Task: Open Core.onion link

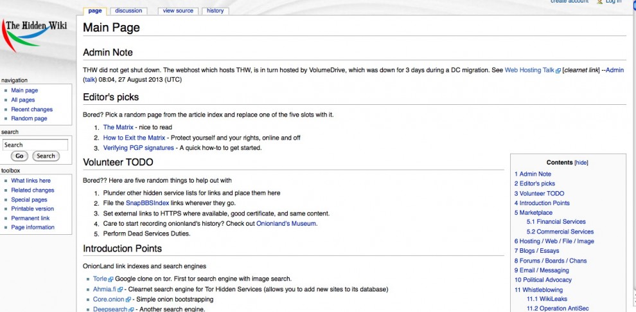Action: (x=109, y=299)
